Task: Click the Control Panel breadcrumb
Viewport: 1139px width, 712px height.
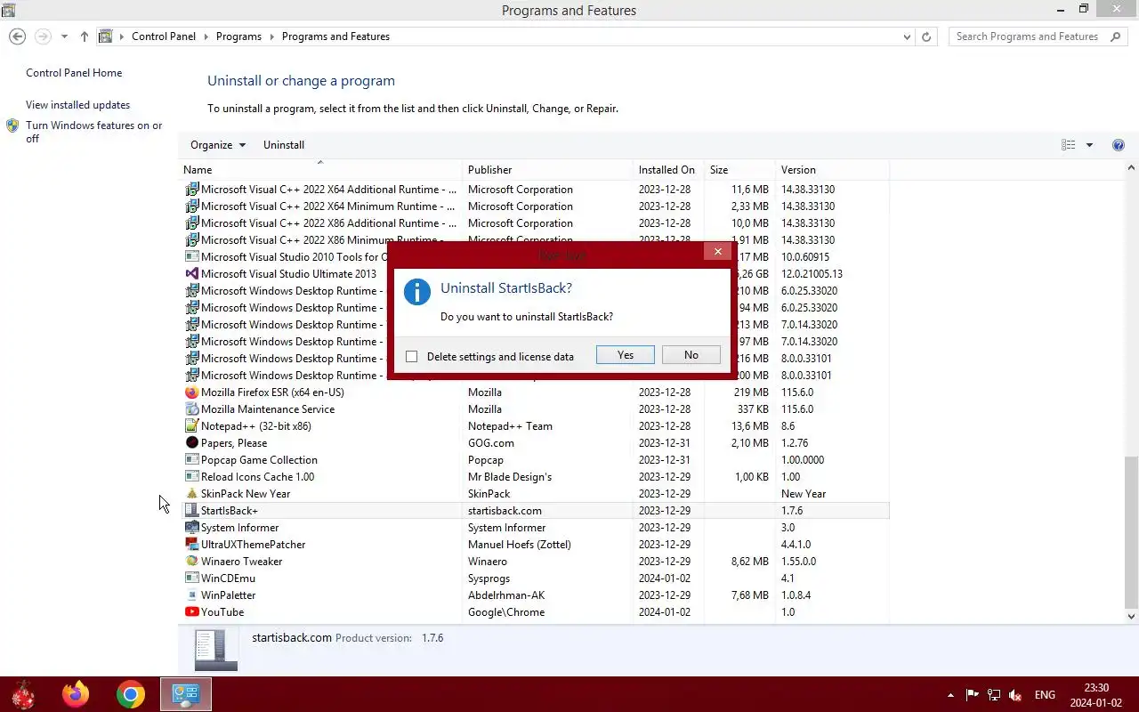Action: pyautogui.click(x=163, y=36)
